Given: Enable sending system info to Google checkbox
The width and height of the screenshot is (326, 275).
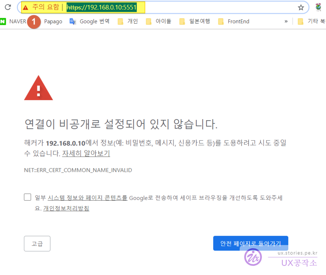Looking at the screenshot, I should [x=28, y=197].
